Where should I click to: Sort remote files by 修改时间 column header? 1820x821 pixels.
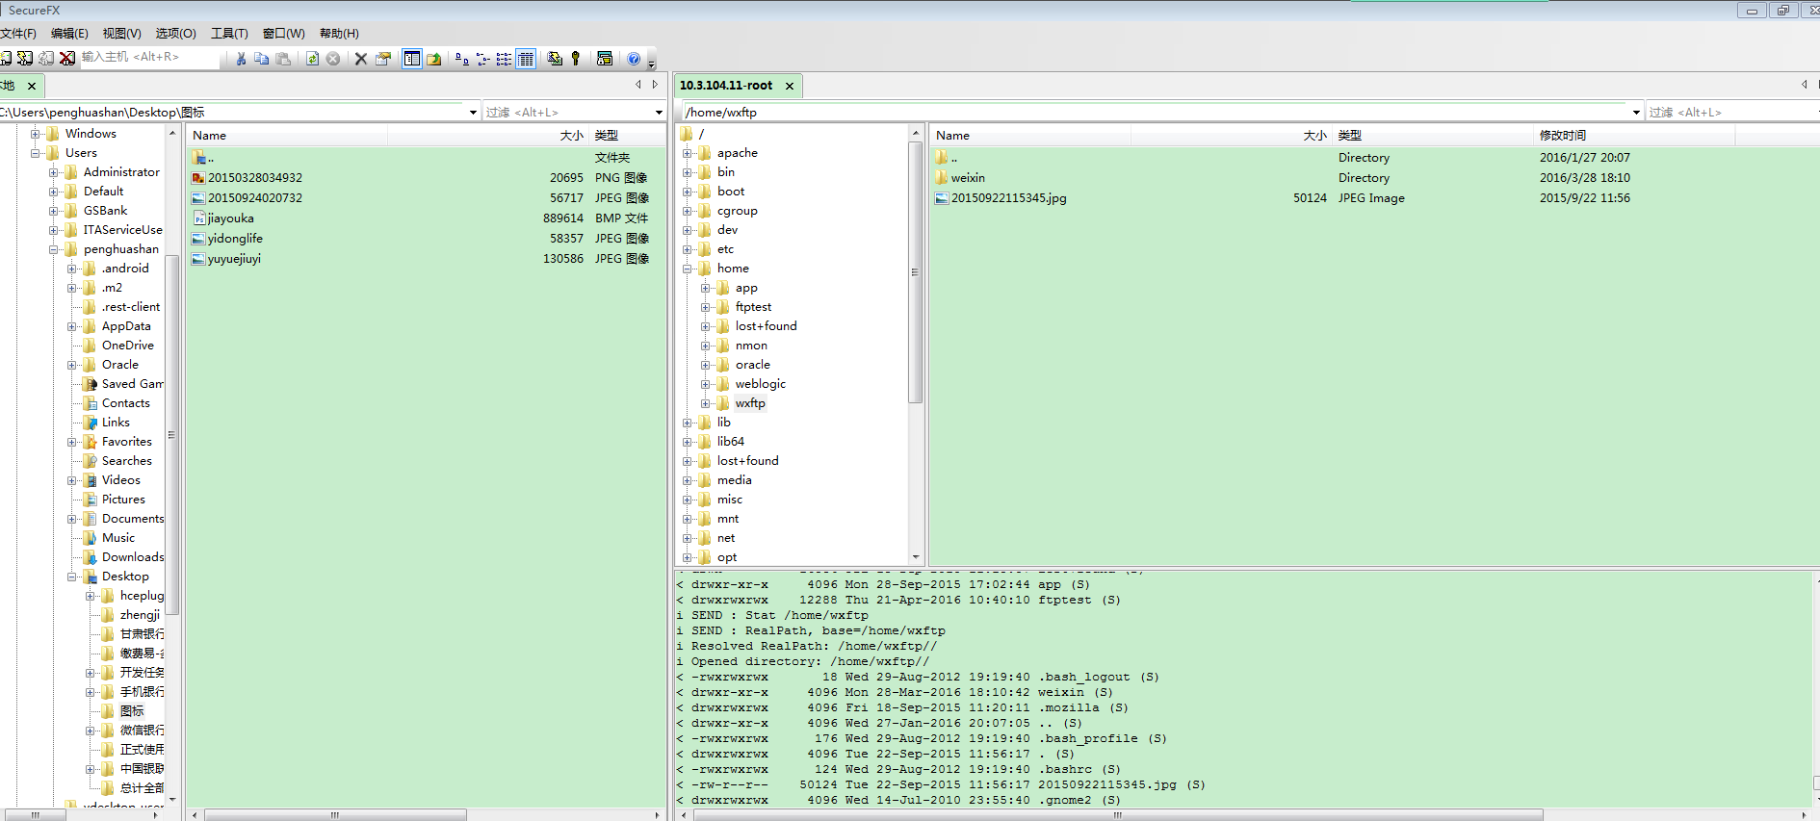click(x=1562, y=136)
